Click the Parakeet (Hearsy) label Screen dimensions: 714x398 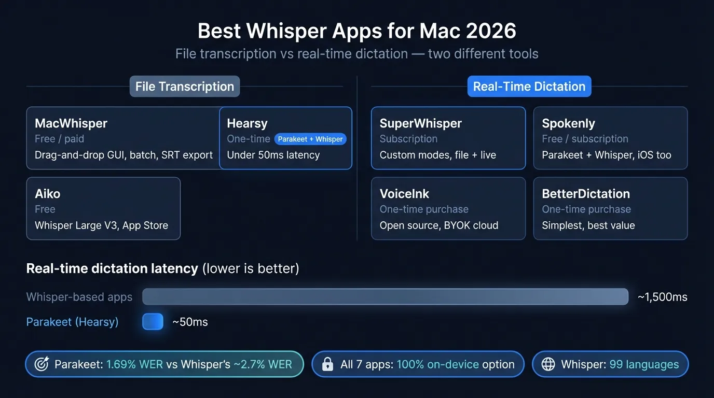(72, 321)
